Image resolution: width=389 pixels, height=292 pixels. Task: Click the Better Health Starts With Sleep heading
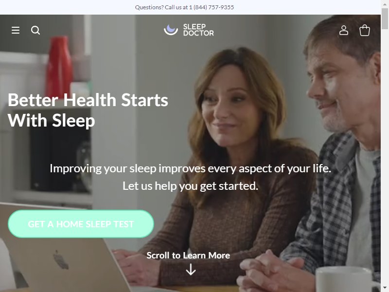88,110
